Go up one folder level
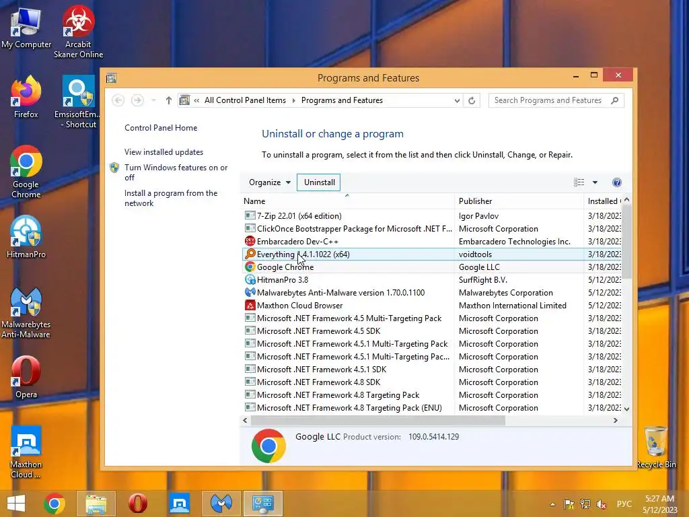Image resolution: width=689 pixels, height=517 pixels. click(x=169, y=100)
